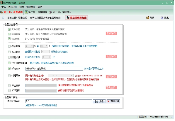Enable the 窗口时间 checkbox

click(x=9, y=52)
